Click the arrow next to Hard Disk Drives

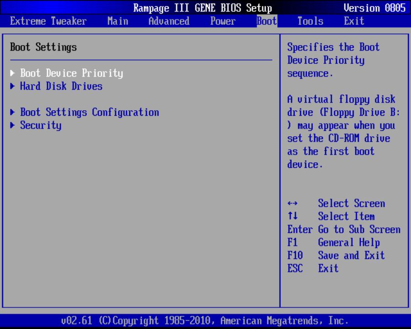coord(12,86)
